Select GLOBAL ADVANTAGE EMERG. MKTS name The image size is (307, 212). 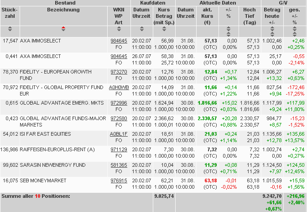[x=62, y=103]
